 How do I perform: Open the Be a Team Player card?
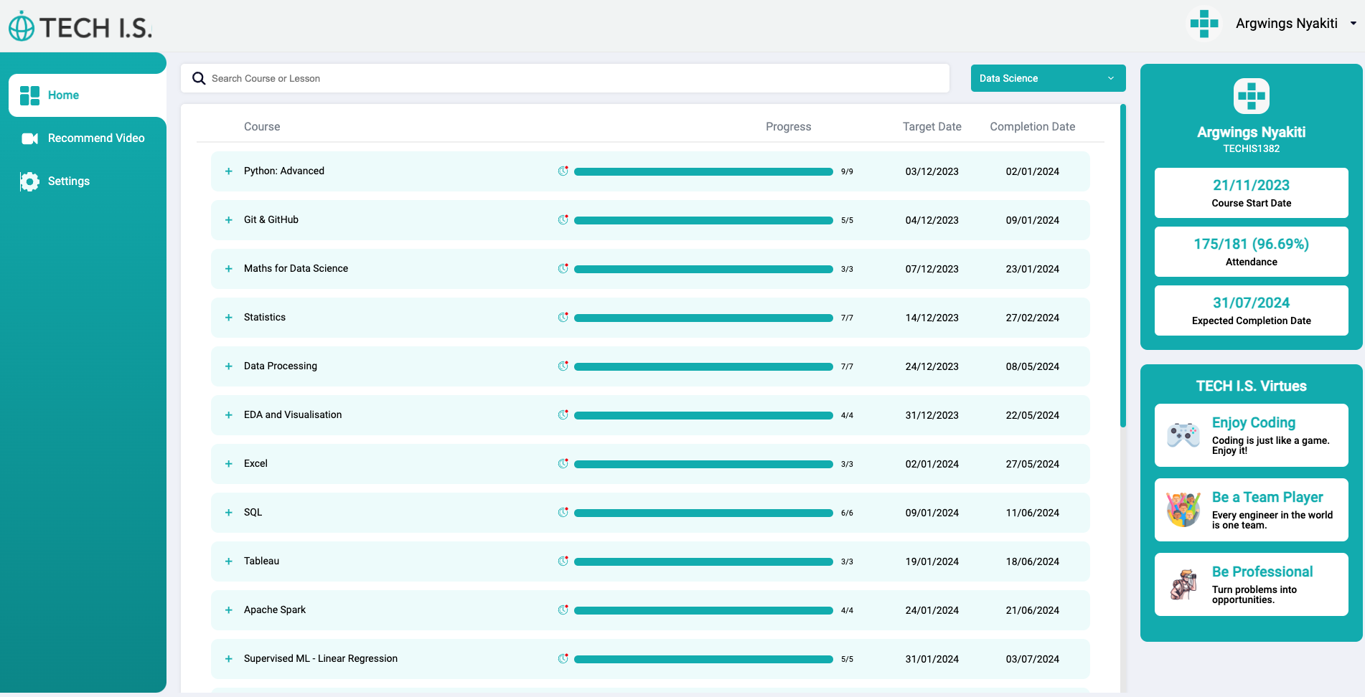1251,510
